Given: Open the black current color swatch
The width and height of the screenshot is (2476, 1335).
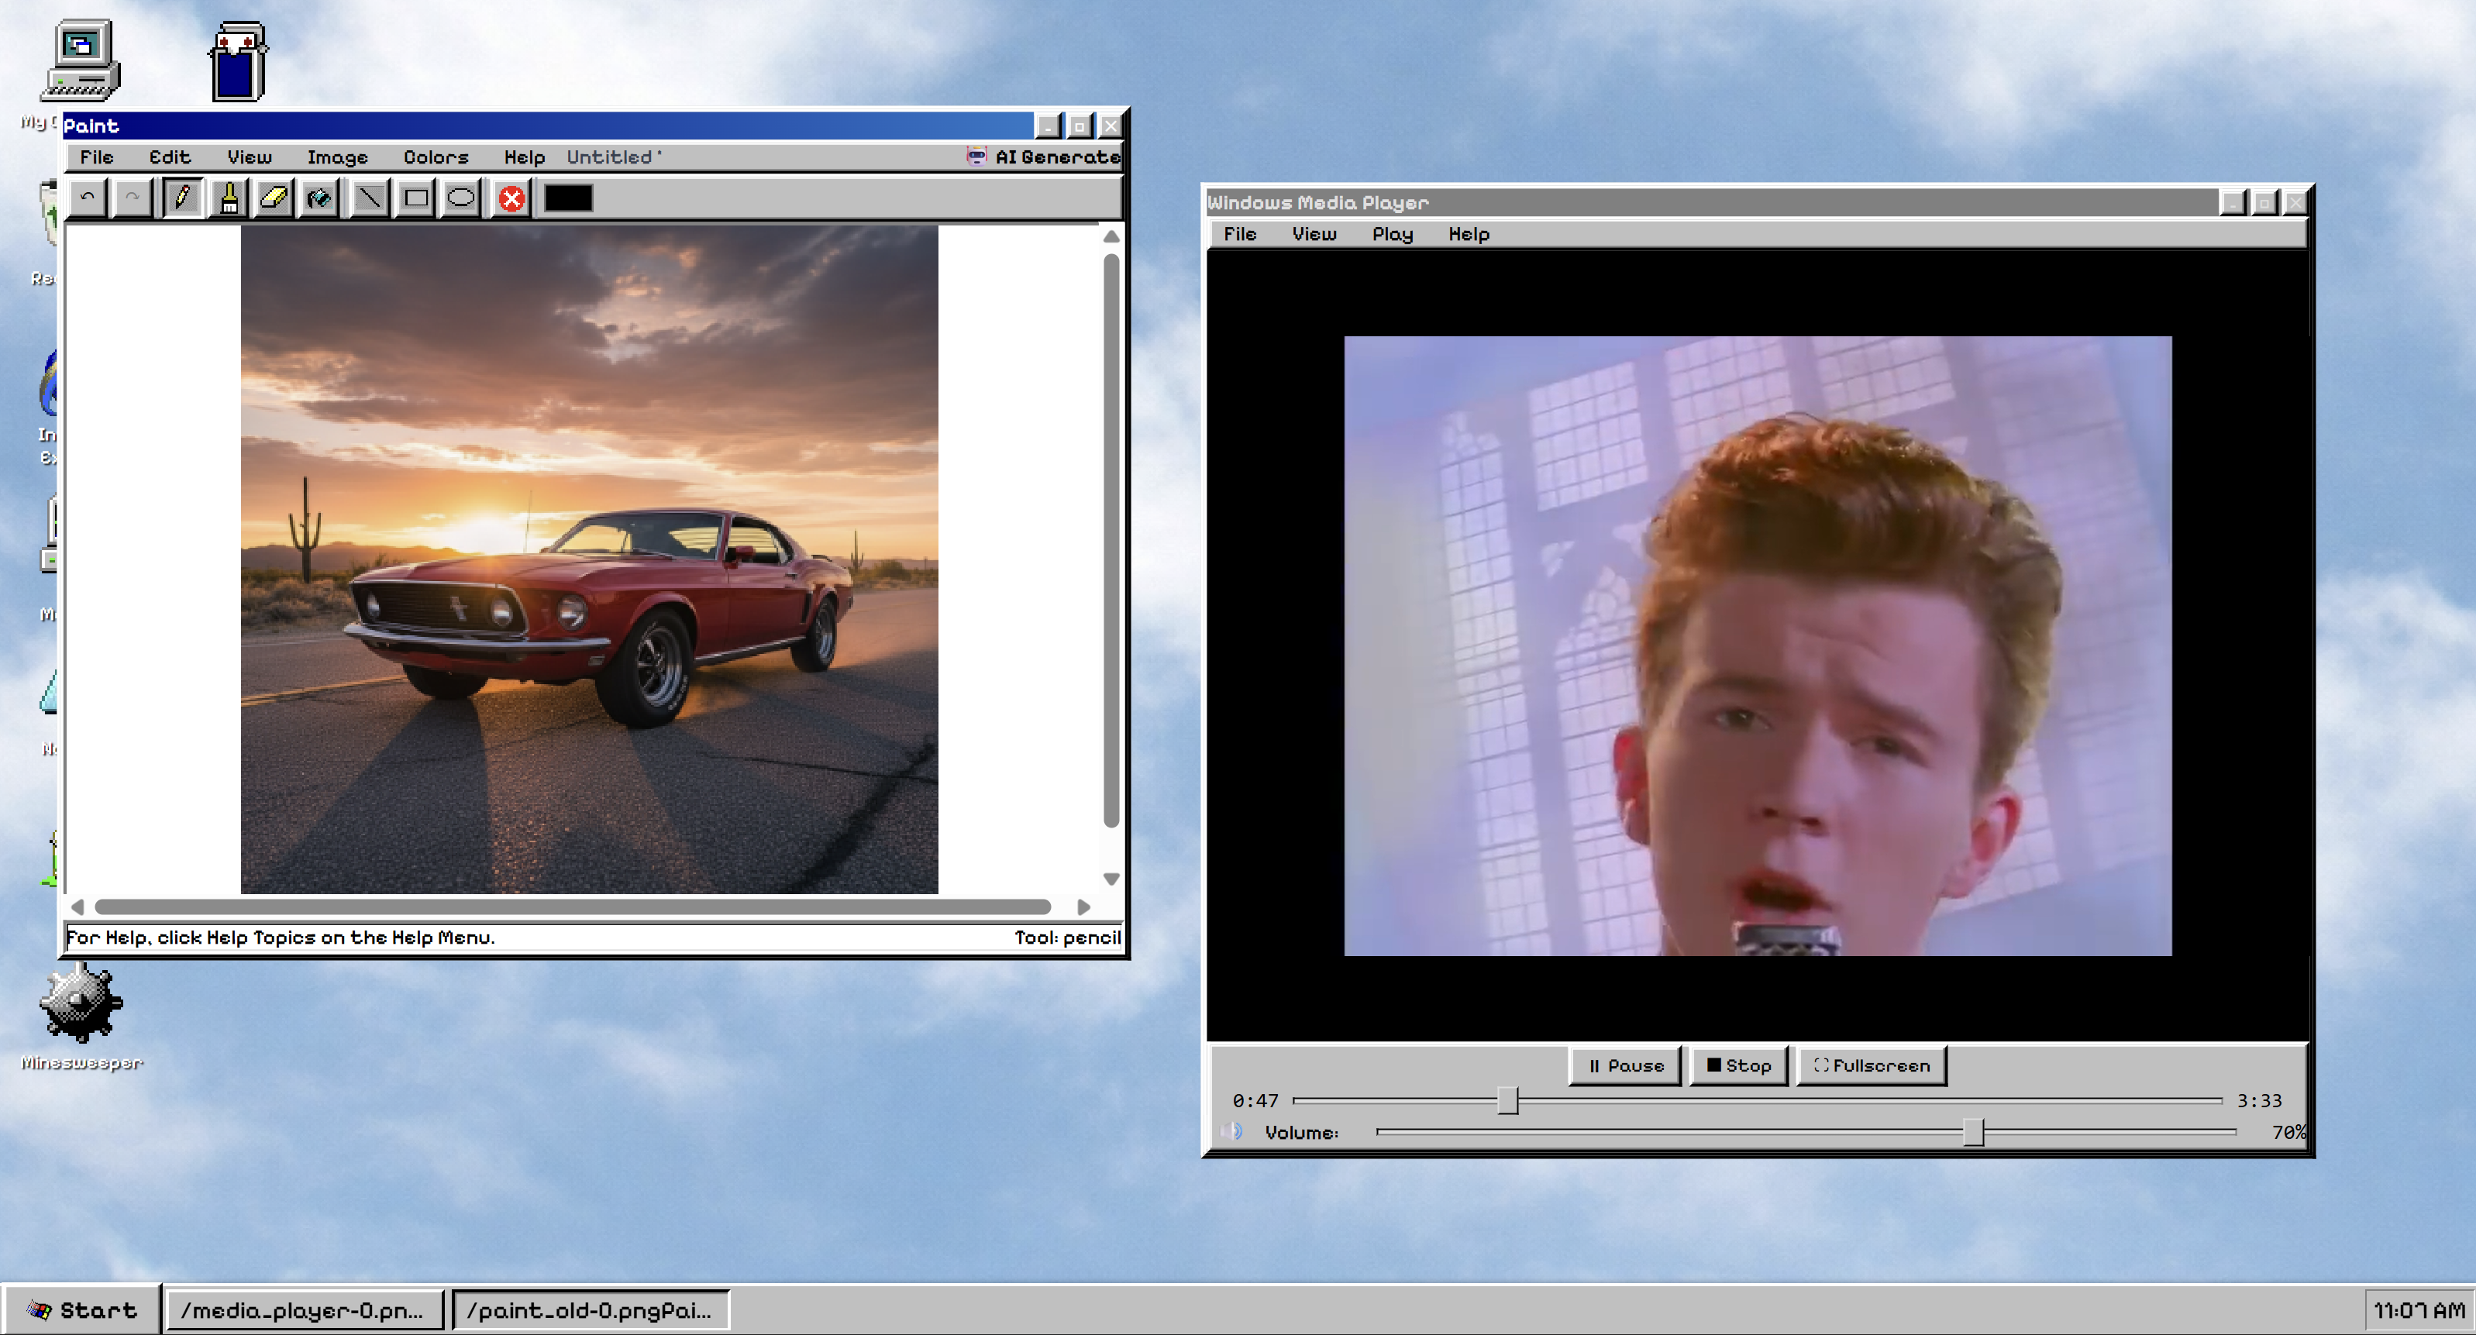Looking at the screenshot, I should 568,199.
